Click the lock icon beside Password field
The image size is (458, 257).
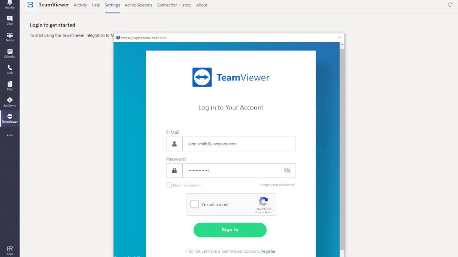point(175,170)
